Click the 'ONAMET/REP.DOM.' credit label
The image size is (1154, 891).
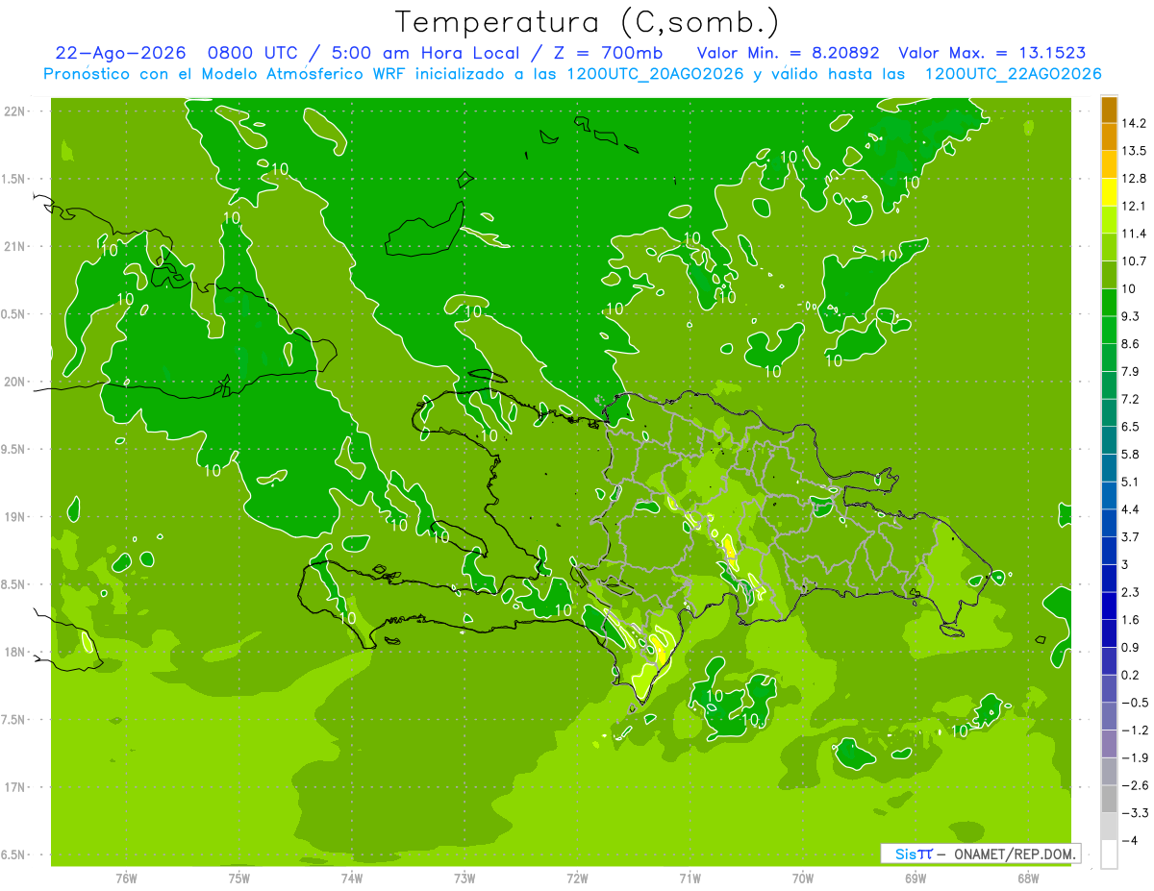pos(1014,854)
